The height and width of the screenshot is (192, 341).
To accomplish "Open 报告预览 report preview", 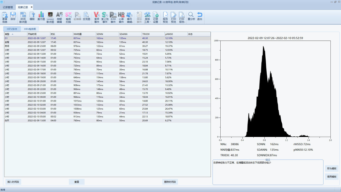I will pos(165,17).
